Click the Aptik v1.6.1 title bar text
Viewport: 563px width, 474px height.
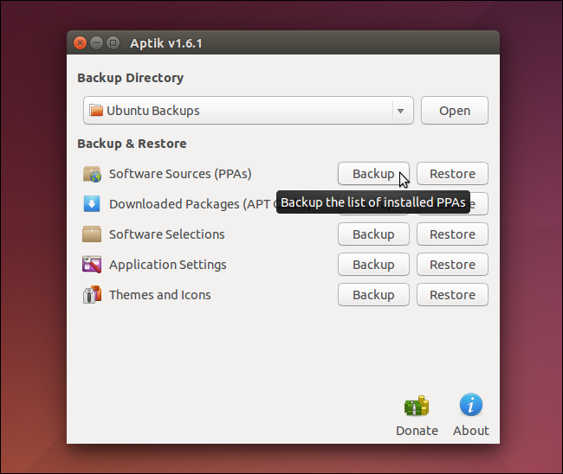(x=166, y=43)
